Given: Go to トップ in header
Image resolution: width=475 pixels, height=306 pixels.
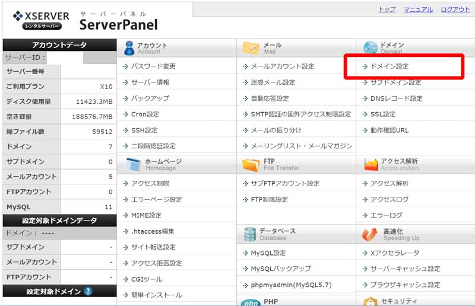Looking at the screenshot, I should [387, 10].
